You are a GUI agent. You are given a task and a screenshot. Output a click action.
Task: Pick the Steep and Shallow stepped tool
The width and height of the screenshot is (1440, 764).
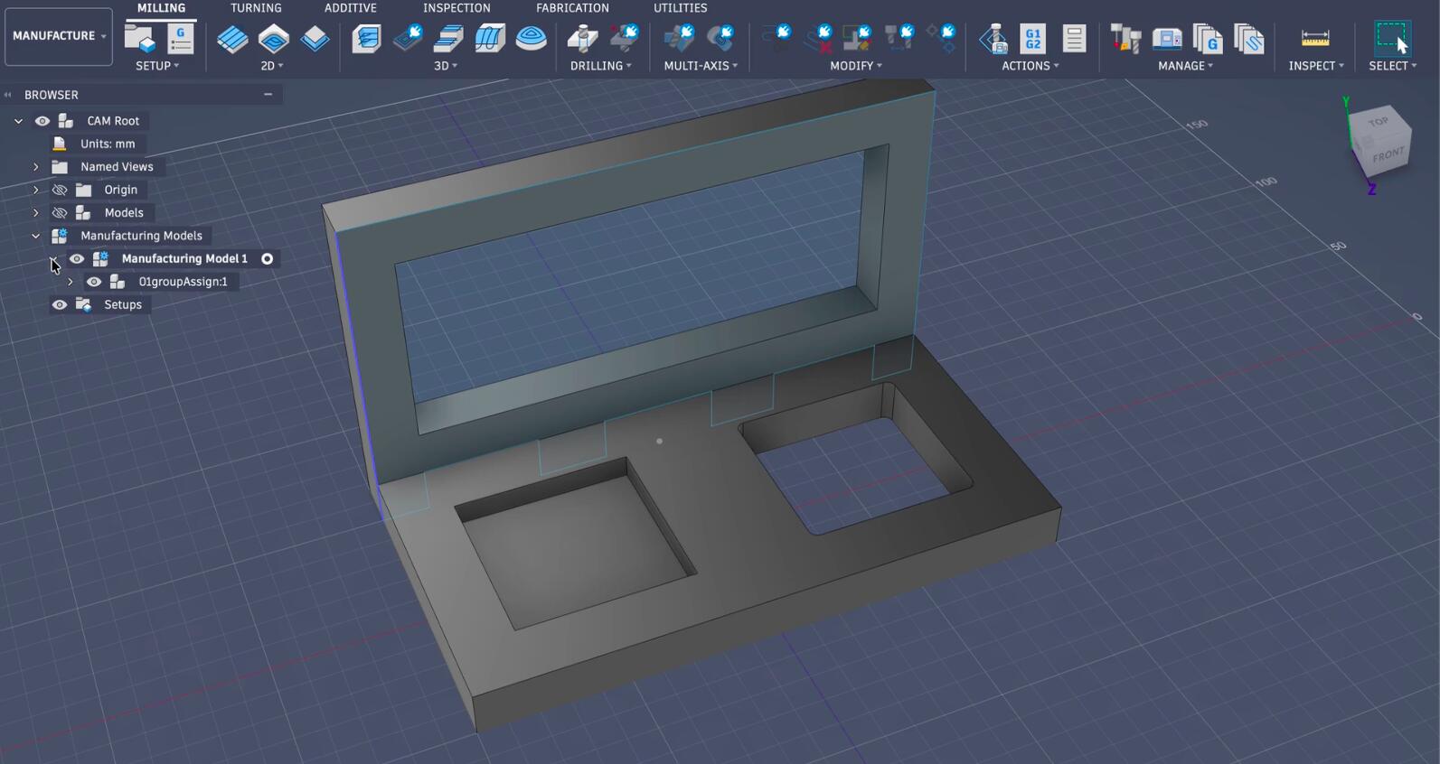click(448, 39)
